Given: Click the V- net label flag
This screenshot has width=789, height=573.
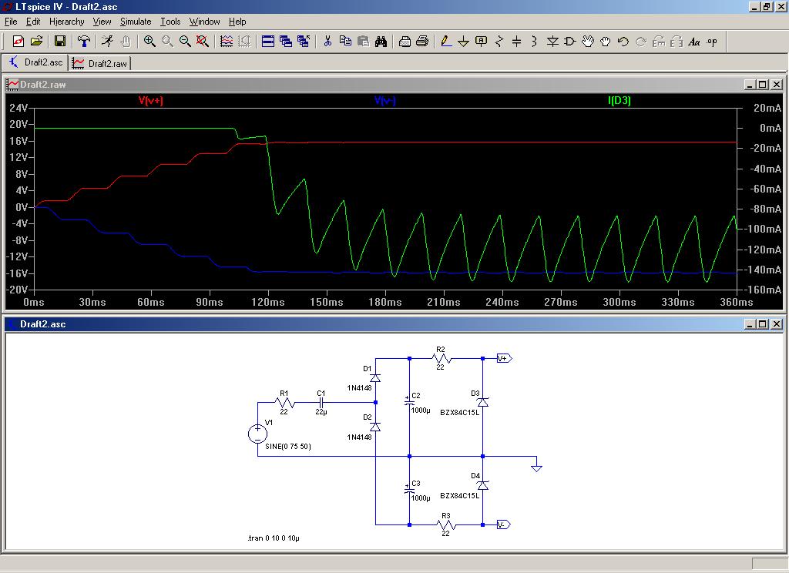Looking at the screenshot, I should (503, 524).
